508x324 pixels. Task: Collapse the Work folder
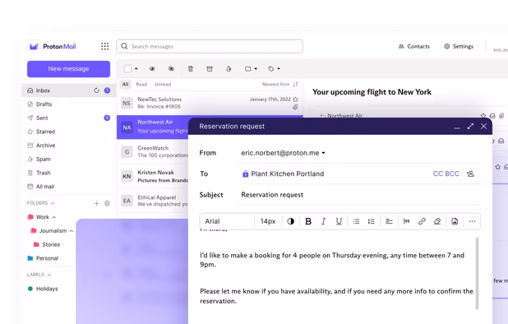point(54,217)
